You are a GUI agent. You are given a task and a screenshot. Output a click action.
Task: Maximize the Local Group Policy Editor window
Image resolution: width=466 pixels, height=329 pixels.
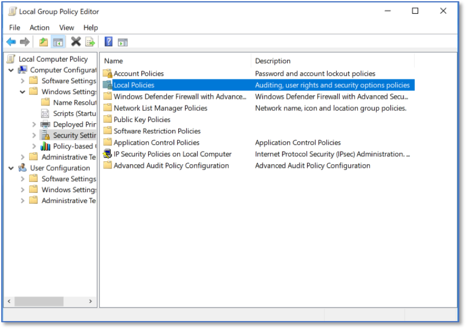pyautogui.click(x=415, y=11)
